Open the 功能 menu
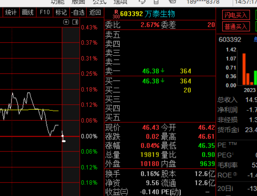Image resolution: width=257 pixels, height=196 pixels. (58, 2)
